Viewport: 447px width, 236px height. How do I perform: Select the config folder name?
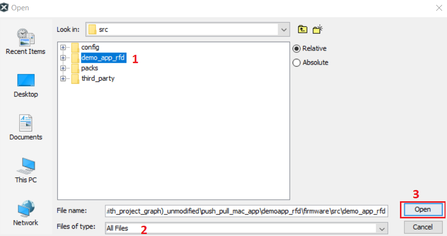pyautogui.click(x=90, y=47)
